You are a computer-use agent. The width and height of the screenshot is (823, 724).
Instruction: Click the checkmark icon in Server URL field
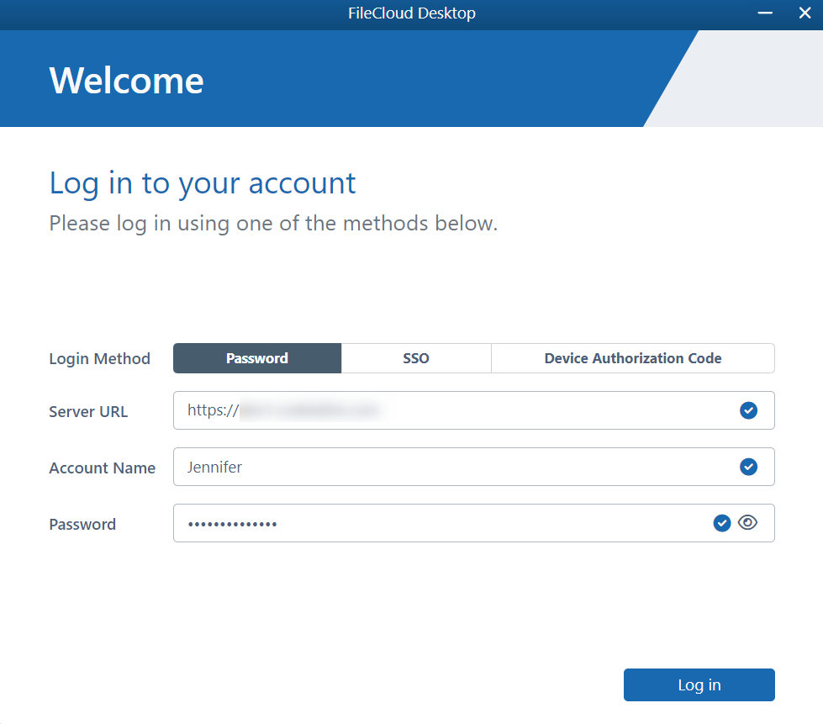tap(748, 410)
